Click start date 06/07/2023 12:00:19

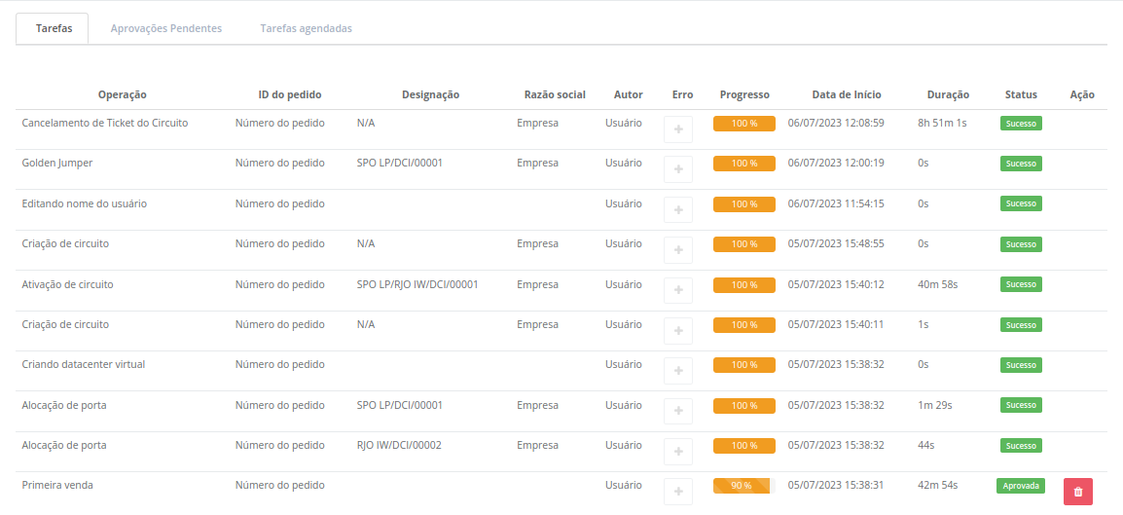point(836,164)
